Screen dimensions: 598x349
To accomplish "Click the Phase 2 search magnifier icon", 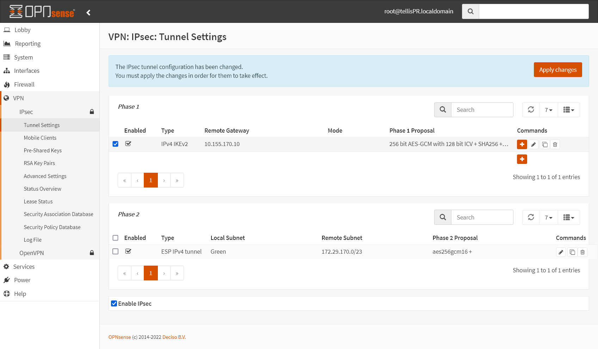I will point(442,217).
